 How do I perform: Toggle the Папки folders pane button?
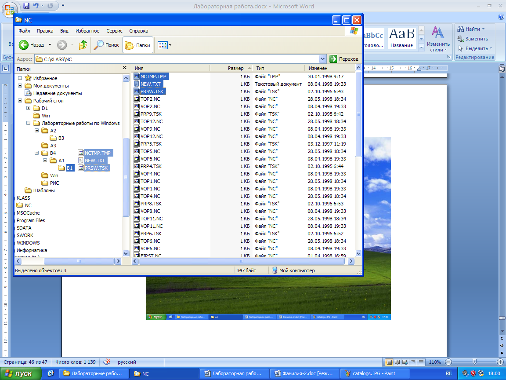point(138,45)
